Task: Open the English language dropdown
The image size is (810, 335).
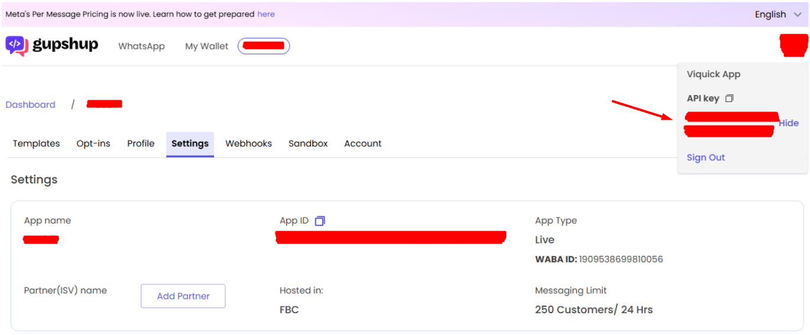Action: (777, 14)
